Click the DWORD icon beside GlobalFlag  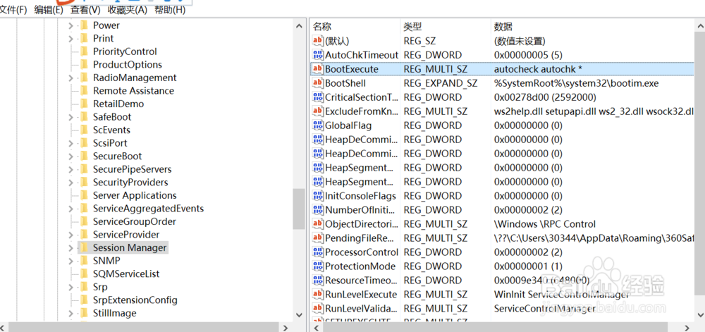tap(318, 125)
